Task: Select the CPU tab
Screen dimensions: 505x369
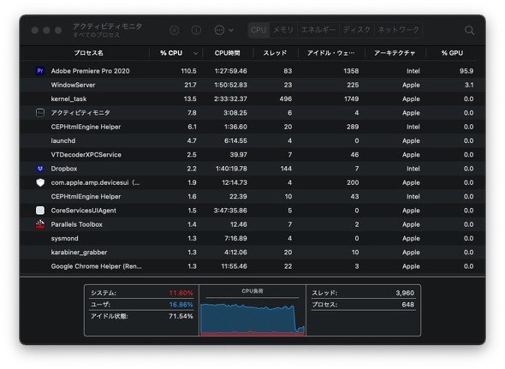Action: (258, 30)
